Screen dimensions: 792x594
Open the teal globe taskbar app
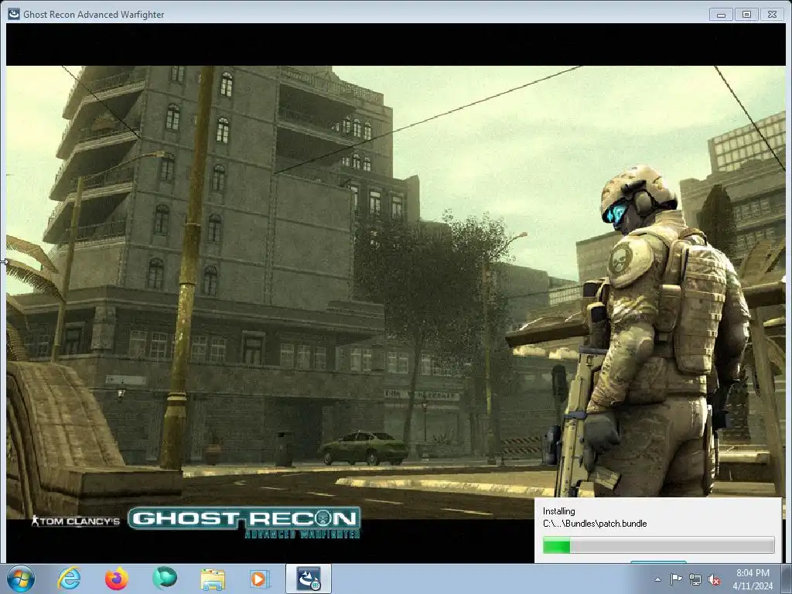click(165, 579)
